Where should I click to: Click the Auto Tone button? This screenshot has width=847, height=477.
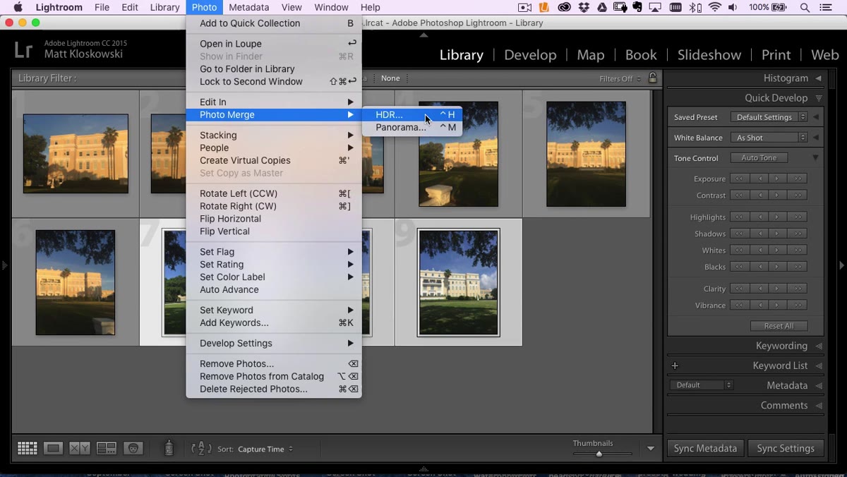tap(759, 158)
